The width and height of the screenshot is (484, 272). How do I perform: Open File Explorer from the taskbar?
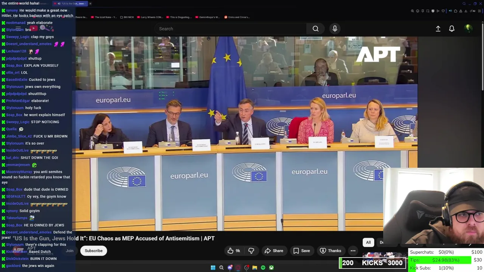tap(254, 267)
